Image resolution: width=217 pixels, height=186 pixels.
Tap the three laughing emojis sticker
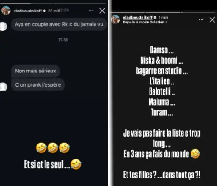[x=53, y=148]
